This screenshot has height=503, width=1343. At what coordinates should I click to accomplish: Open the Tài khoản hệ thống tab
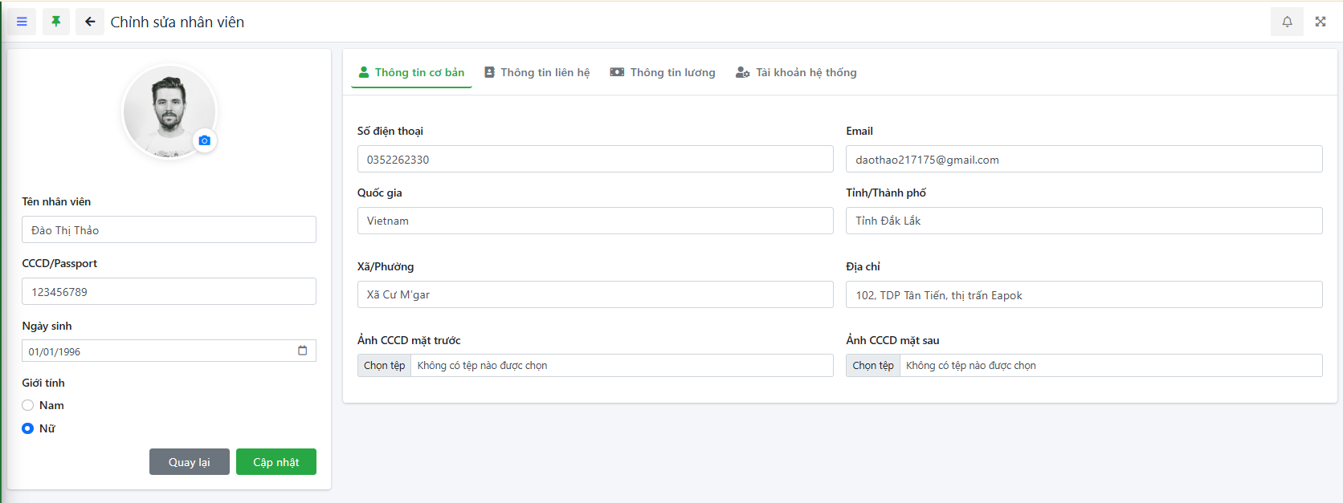coord(796,72)
